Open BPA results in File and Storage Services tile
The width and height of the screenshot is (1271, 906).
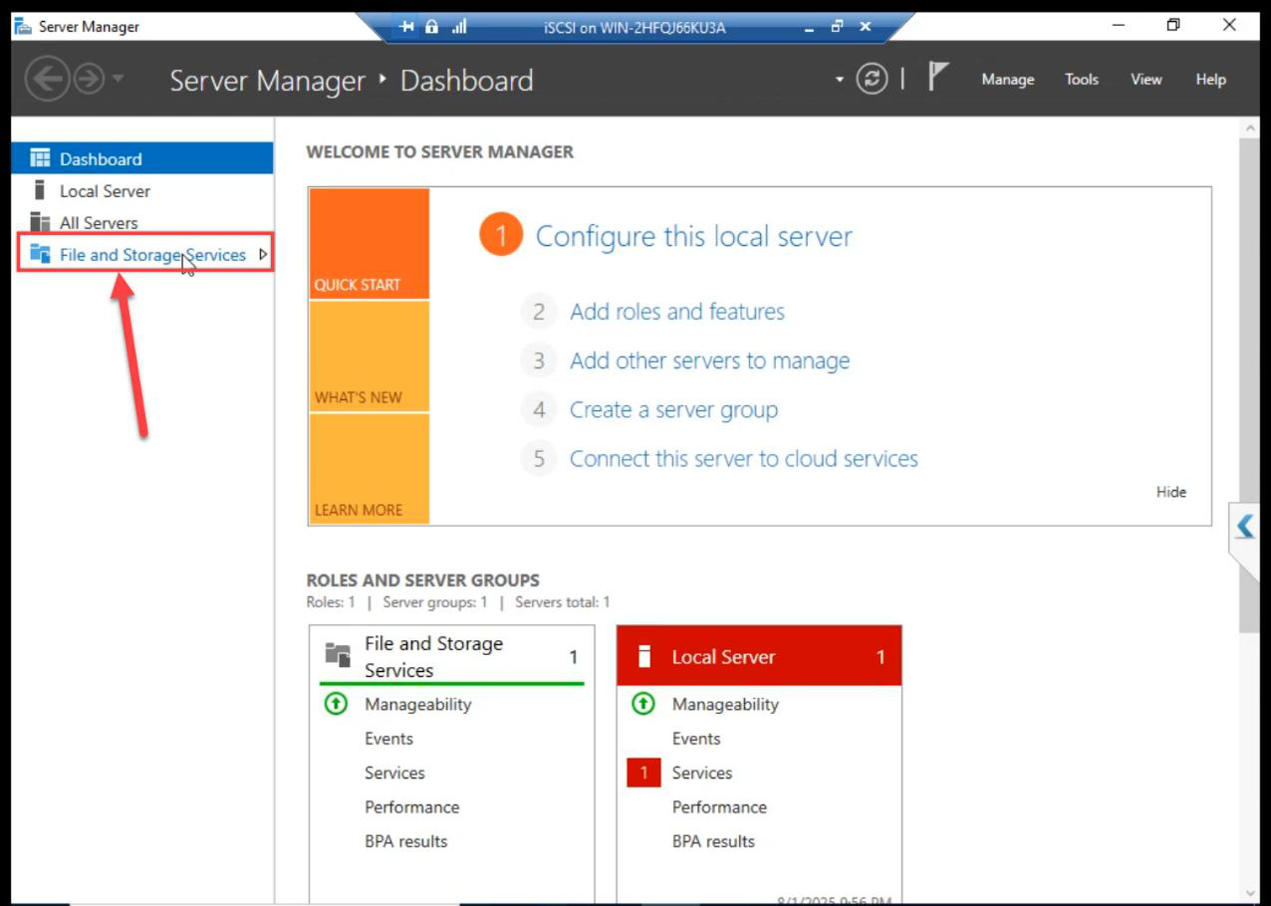pyautogui.click(x=406, y=841)
